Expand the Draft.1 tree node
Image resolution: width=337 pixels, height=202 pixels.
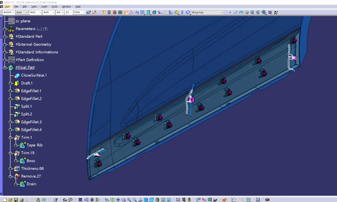pos(10,83)
